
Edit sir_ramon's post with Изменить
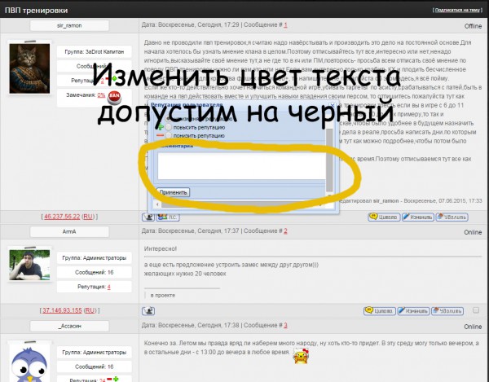[x=417, y=217]
